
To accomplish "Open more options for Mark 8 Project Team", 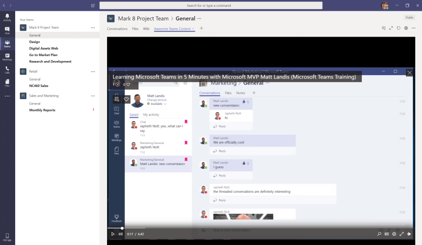I will (x=93, y=27).
